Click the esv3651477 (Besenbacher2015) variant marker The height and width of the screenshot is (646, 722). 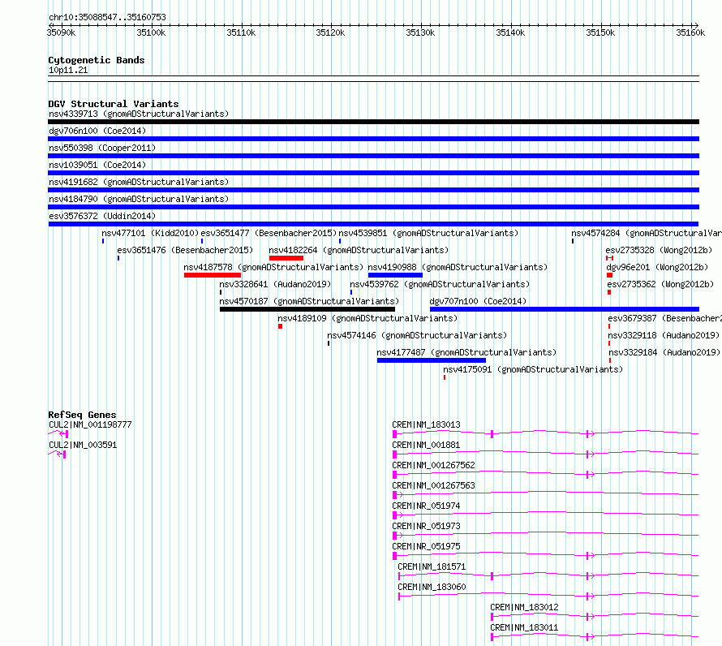tap(202, 241)
